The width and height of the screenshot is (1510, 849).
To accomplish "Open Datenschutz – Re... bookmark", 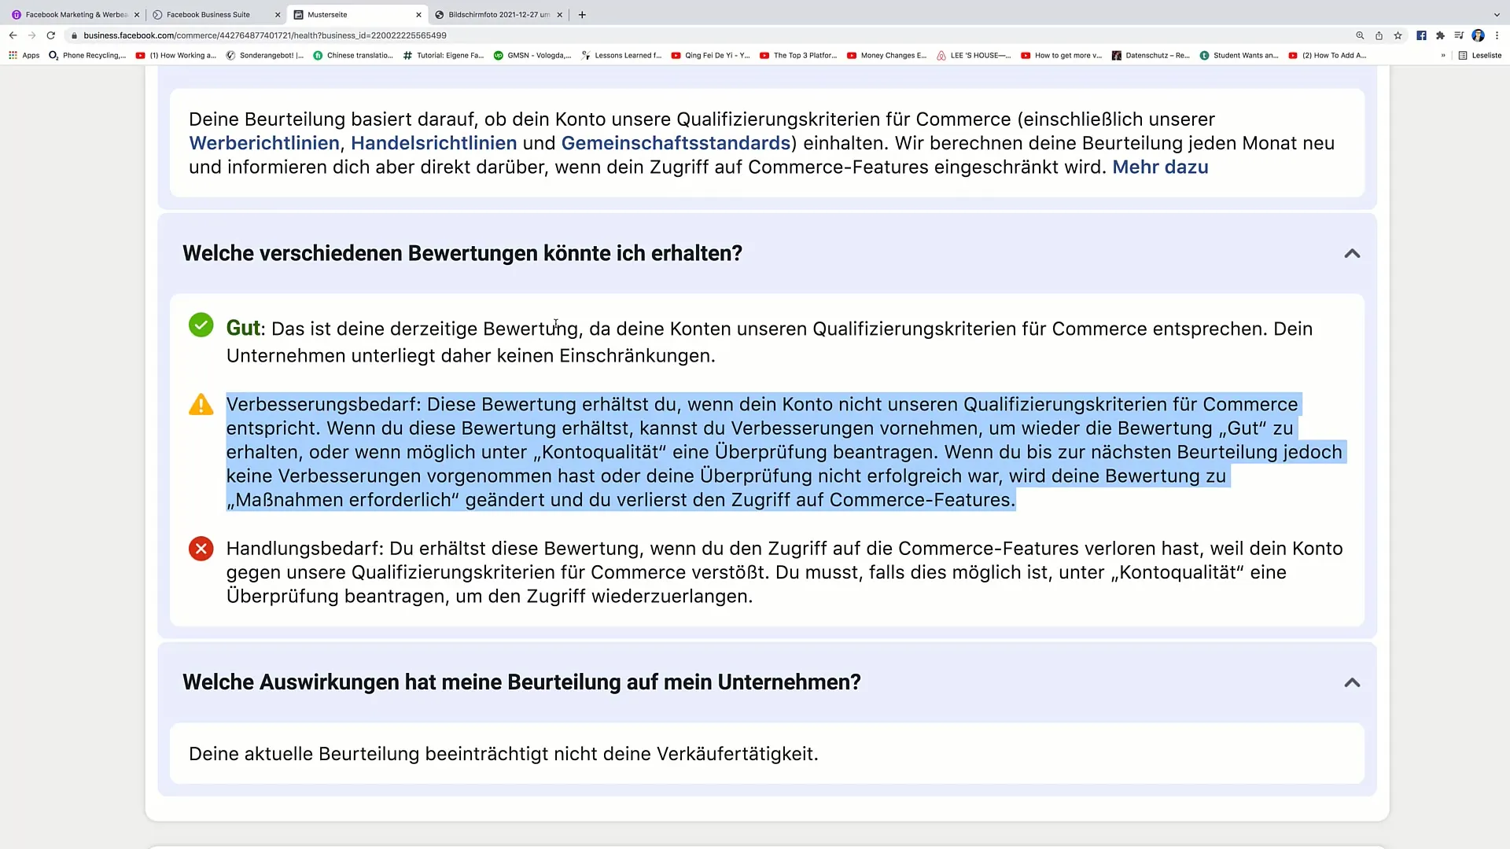I will click(1151, 56).
